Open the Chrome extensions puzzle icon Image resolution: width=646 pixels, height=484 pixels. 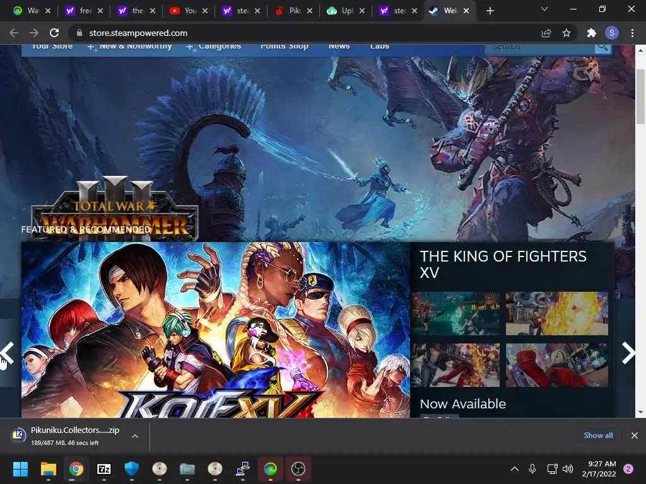tap(592, 33)
